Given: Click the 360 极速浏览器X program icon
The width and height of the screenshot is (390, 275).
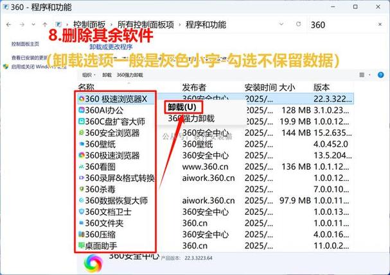Looking at the screenshot, I should click(82, 99).
